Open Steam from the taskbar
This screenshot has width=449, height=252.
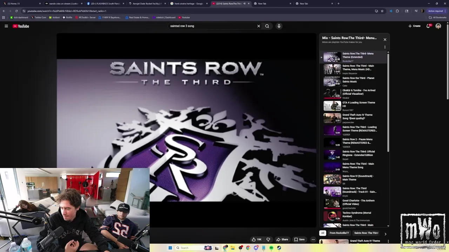tap(279, 248)
